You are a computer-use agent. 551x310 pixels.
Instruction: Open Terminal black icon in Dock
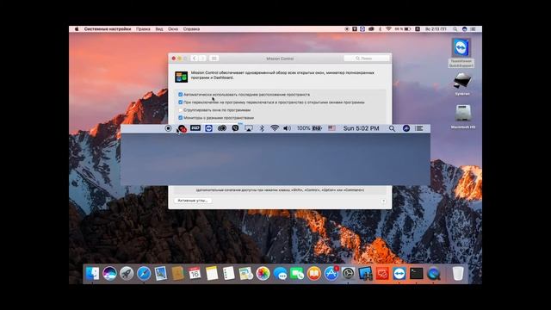point(417,273)
